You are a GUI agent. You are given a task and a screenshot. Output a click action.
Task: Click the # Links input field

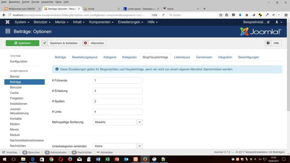[x=117, y=112]
